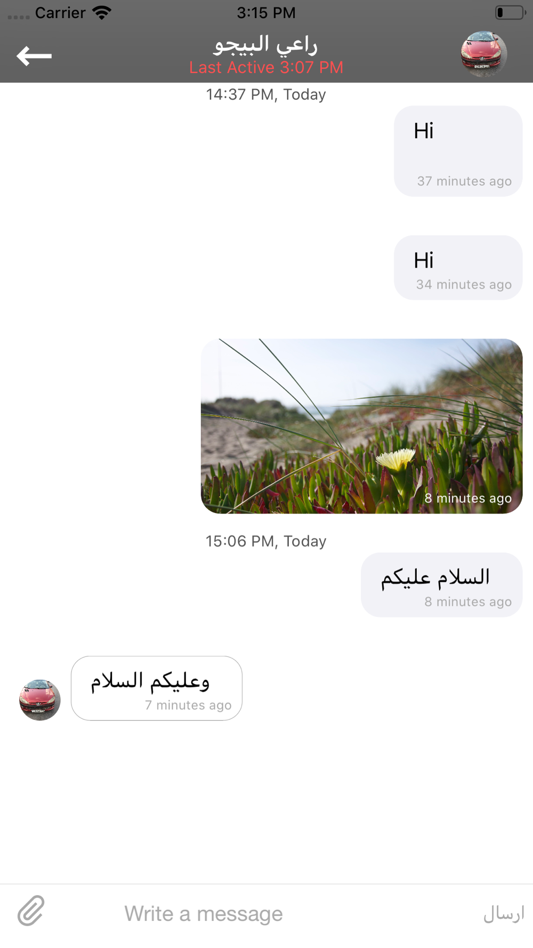Tap the Wi-Fi status icon
Viewport: 533px width, 948px height.
tap(101, 12)
